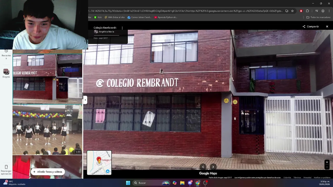333x187 pixels.
Task: Click Añadir fotos y vídeos button
Action: 48,172
